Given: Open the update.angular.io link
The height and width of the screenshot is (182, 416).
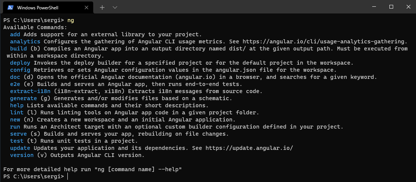Looking at the screenshot, I should [x=249, y=148].
